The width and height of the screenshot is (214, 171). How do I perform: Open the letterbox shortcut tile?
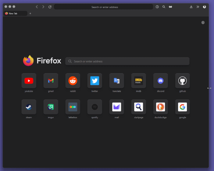[73, 107]
